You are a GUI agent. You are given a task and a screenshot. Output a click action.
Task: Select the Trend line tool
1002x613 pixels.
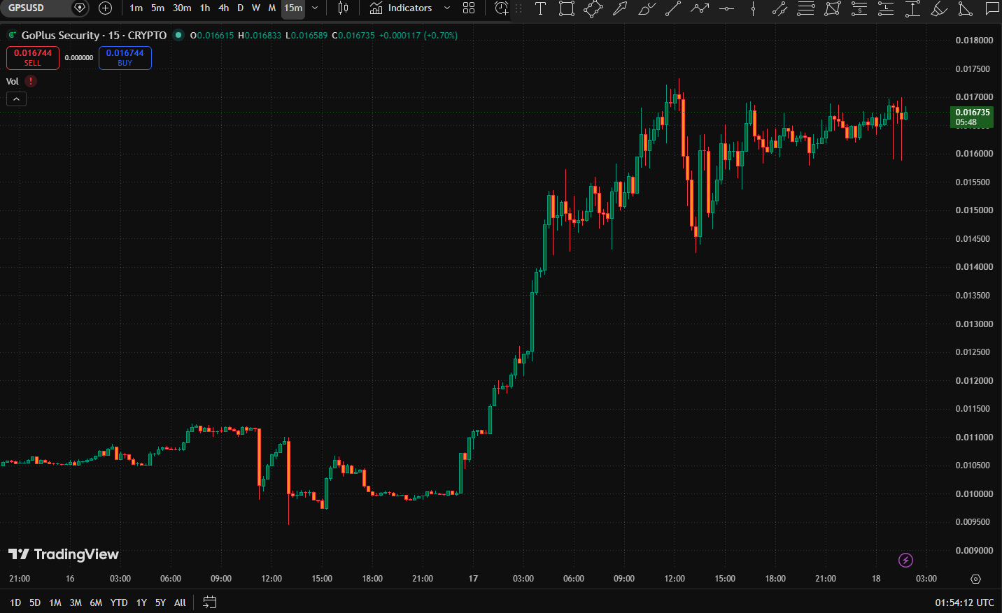coord(673,8)
